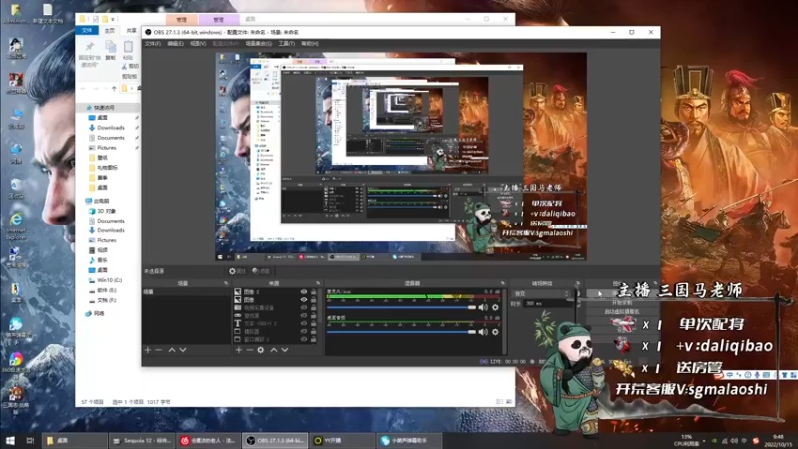This screenshot has width=798, height=449.
Task: Open the 编辑(E) menu in OBS
Action: coord(176,44)
